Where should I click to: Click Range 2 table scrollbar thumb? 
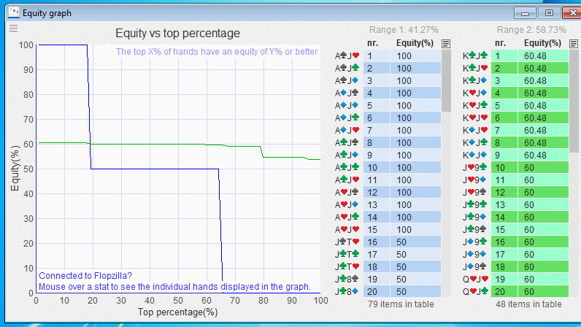pos(574,101)
